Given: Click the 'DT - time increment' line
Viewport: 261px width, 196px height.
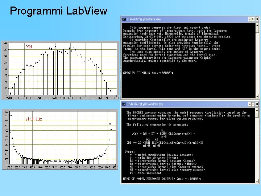Looking at the screenshot, I should (145, 173).
